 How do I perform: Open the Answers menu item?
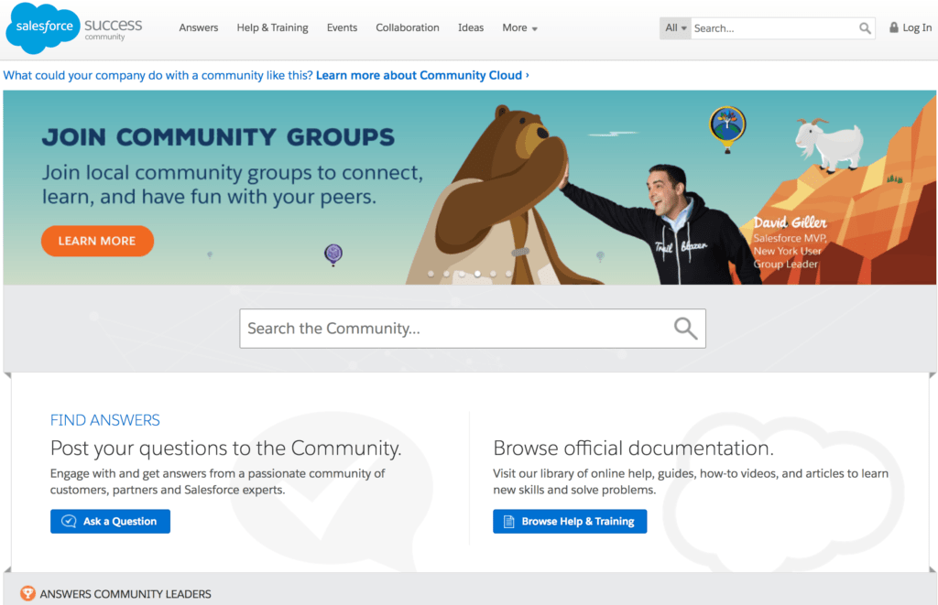coord(199,27)
